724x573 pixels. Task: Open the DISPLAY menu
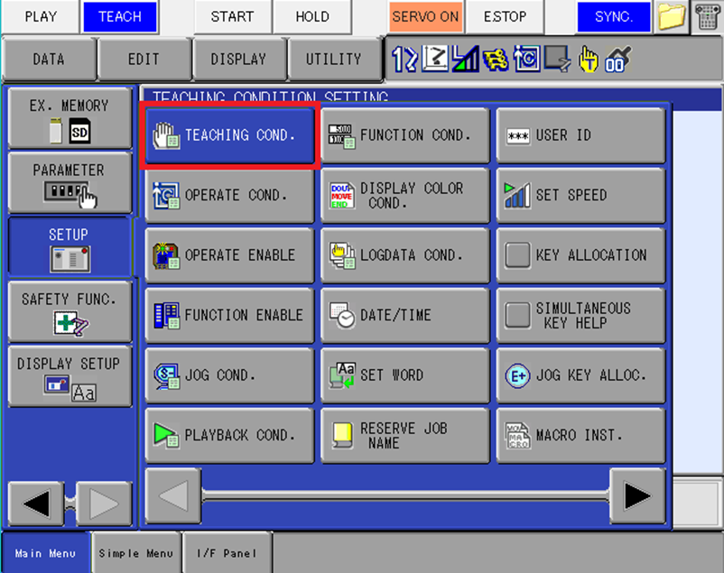coord(238,60)
